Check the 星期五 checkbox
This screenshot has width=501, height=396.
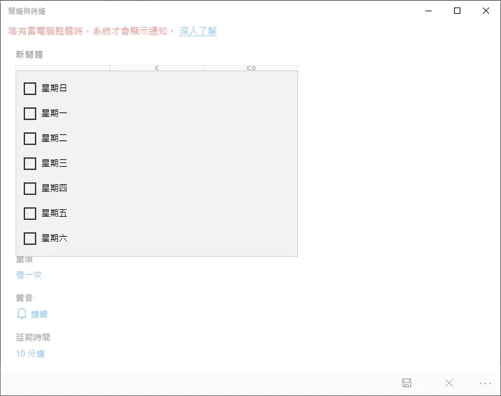tap(30, 213)
